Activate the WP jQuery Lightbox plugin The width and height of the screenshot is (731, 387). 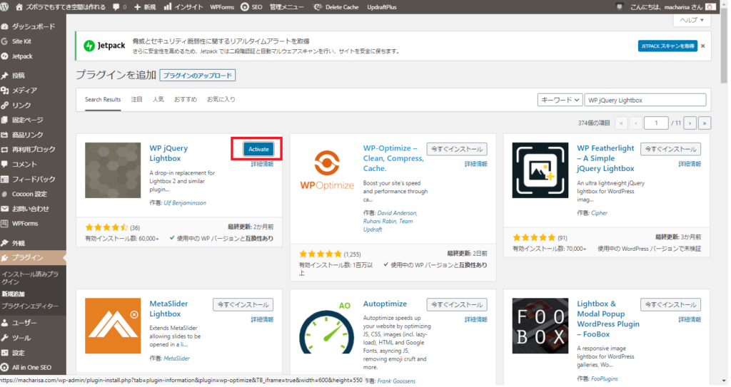click(258, 149)
